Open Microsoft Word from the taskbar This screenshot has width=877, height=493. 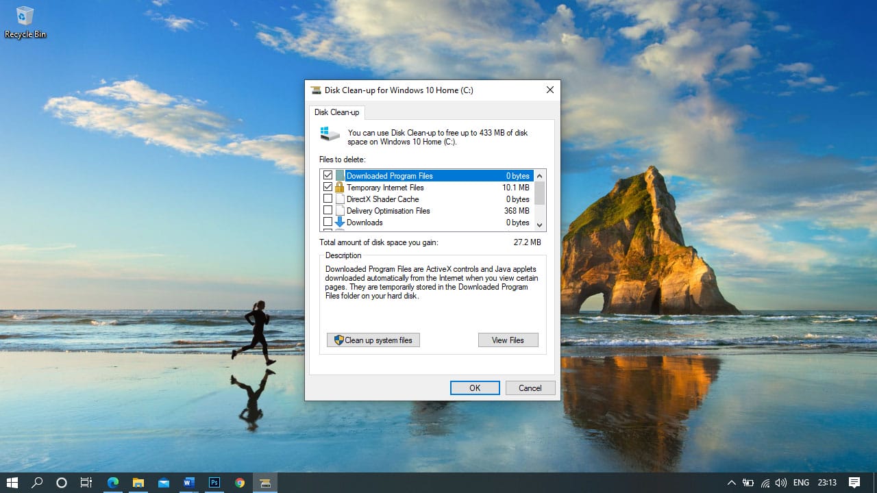coord(188,483)
